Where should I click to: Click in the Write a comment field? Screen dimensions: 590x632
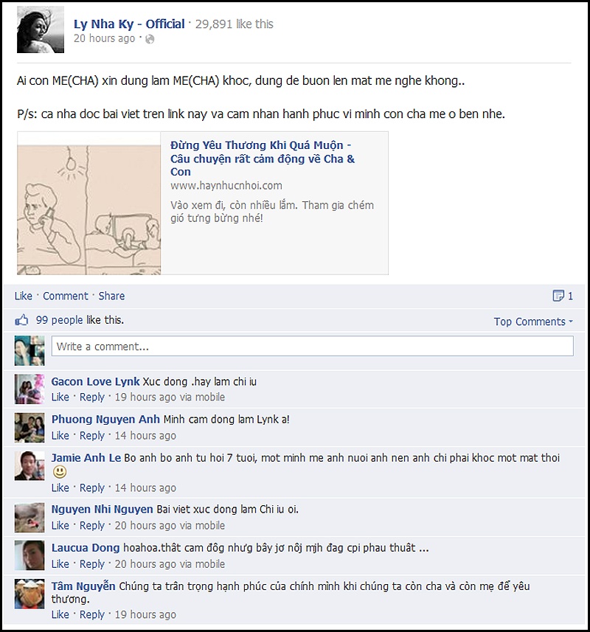[312, 346]
